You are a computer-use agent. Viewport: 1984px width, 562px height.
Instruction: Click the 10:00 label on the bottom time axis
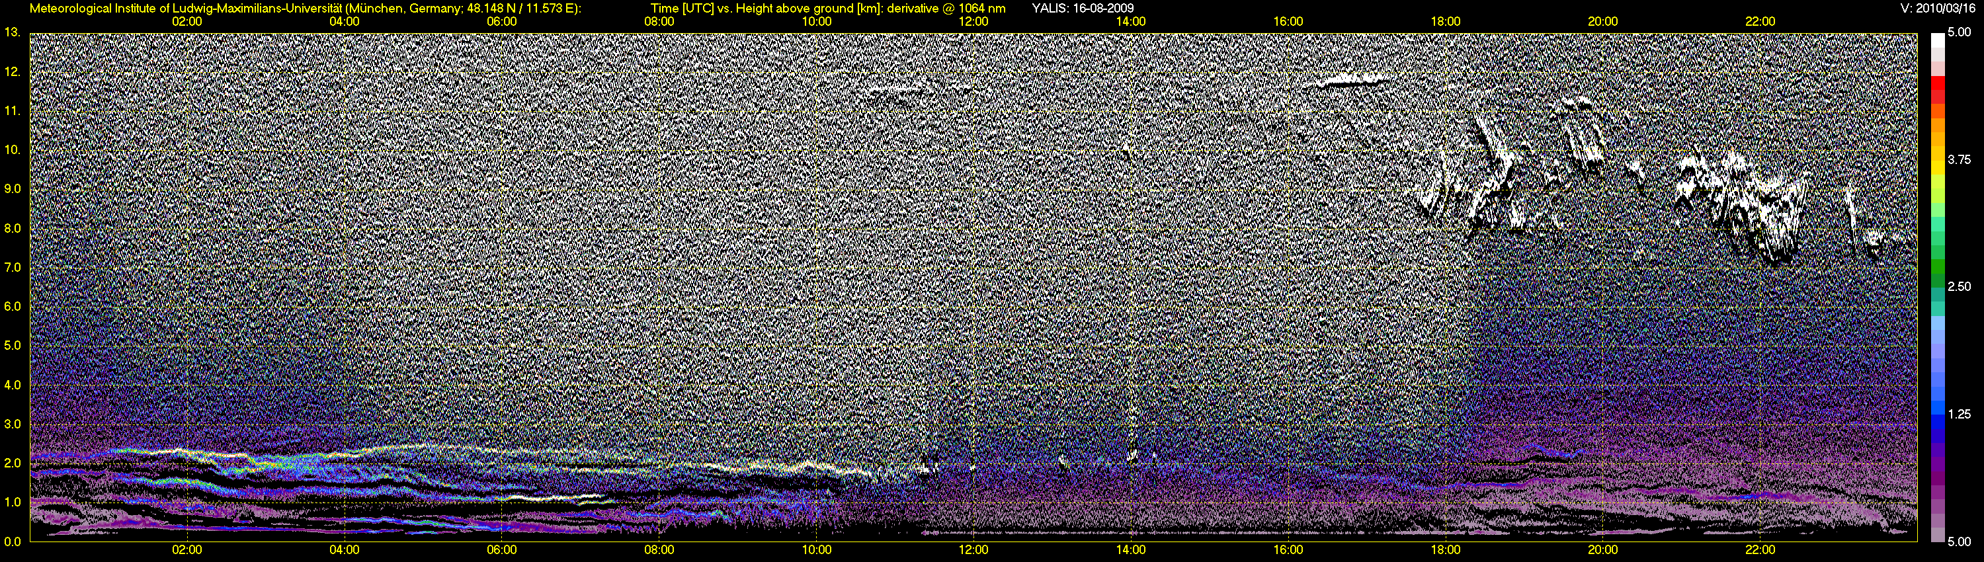pos(816,549)
